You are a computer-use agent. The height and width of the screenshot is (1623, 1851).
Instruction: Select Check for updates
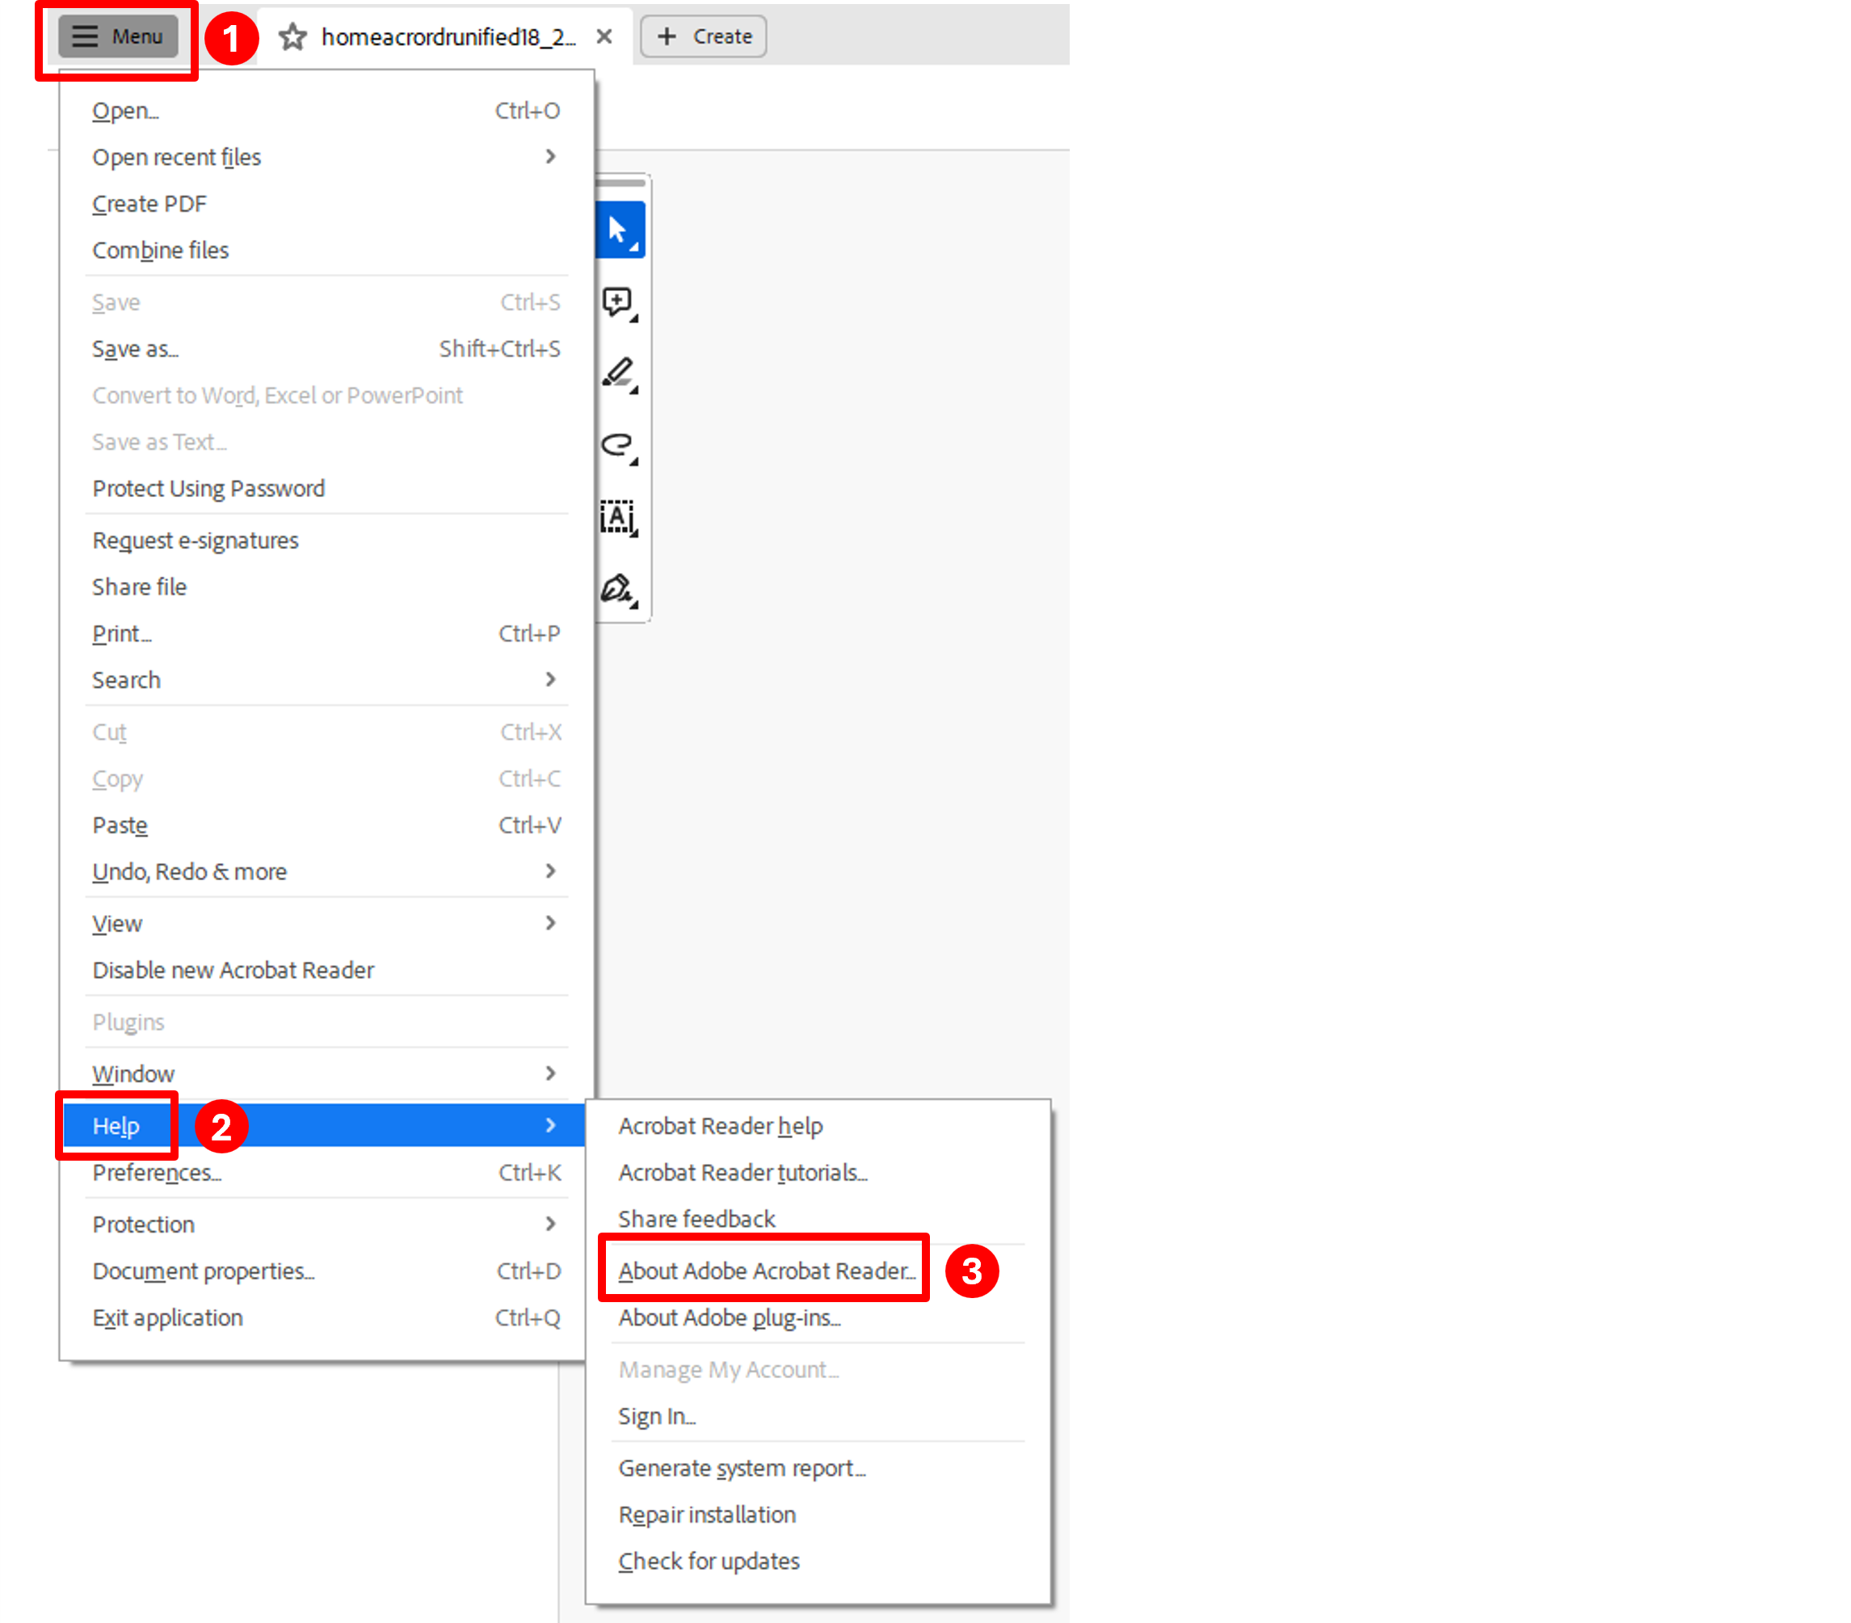tap(709, 1561)
